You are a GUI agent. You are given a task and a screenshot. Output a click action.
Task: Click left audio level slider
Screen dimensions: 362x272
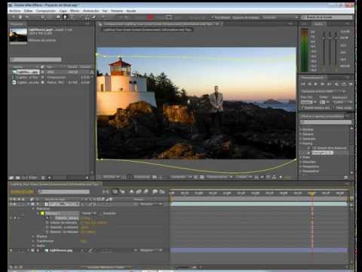[324, 39]
